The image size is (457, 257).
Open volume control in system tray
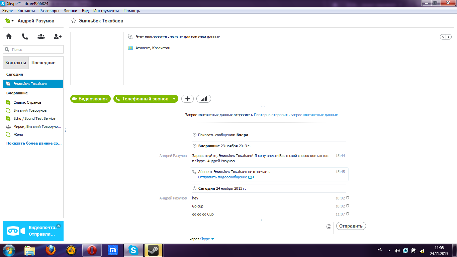pyautogui.click(x=397, y=250)
